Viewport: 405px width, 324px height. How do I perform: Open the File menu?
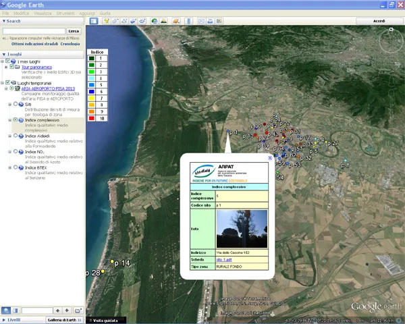point(5,13)
